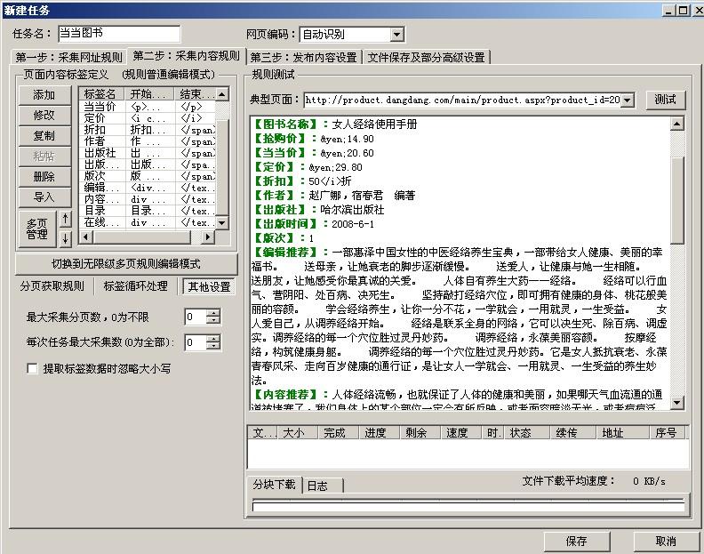Select the 目录 tag row

(149, 211)
